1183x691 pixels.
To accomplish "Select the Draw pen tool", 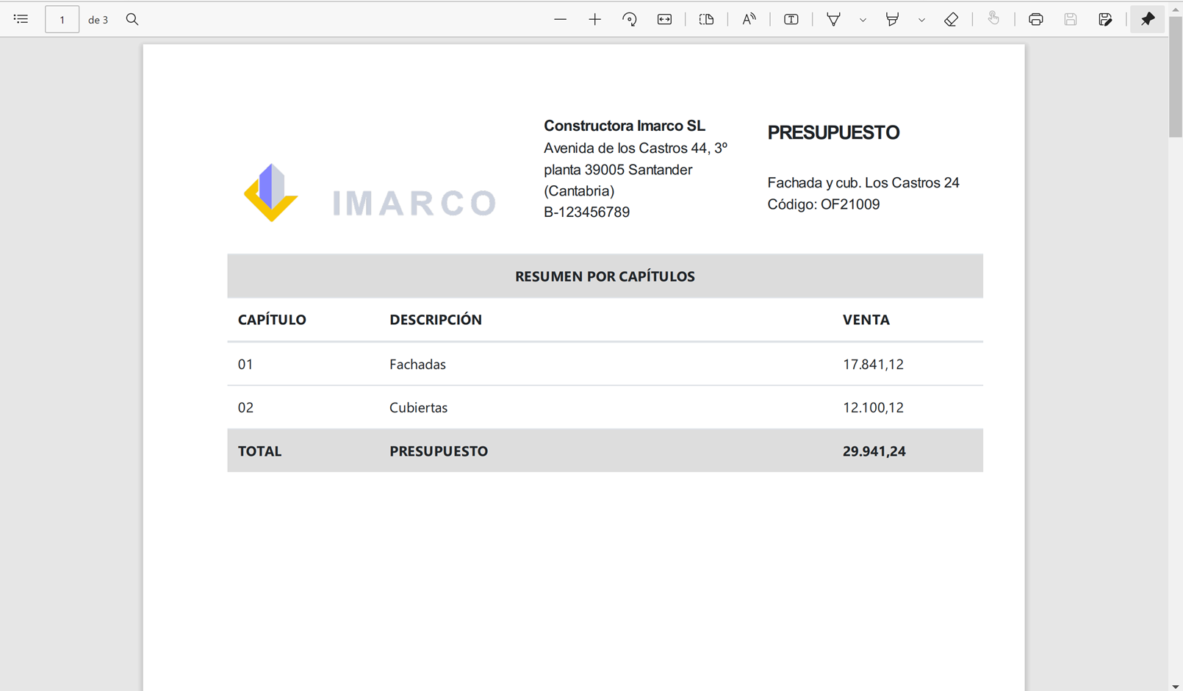I will (x=833, y=19).
